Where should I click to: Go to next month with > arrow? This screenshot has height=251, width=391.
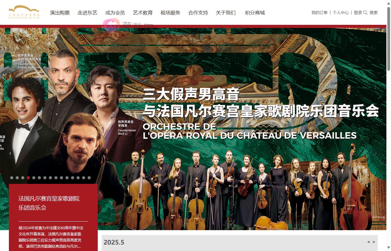[x=374, y=242]
